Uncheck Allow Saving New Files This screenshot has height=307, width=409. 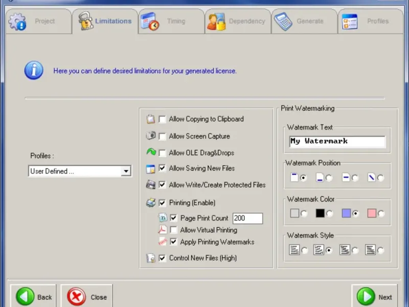click(162, 168)
